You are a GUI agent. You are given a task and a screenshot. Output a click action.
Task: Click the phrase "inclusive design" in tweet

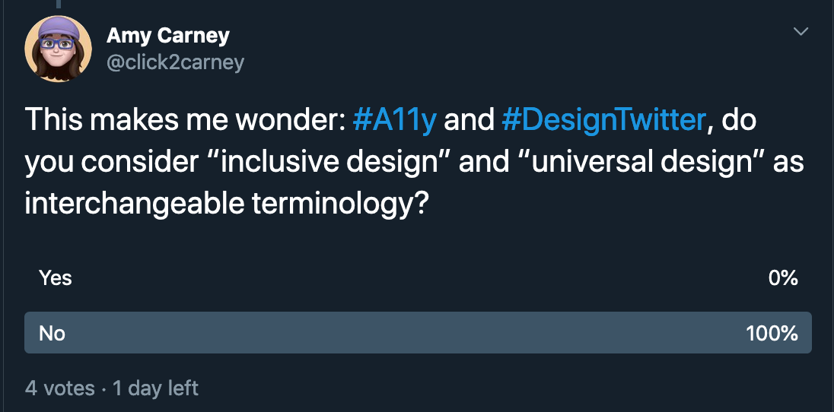point(328,162)
